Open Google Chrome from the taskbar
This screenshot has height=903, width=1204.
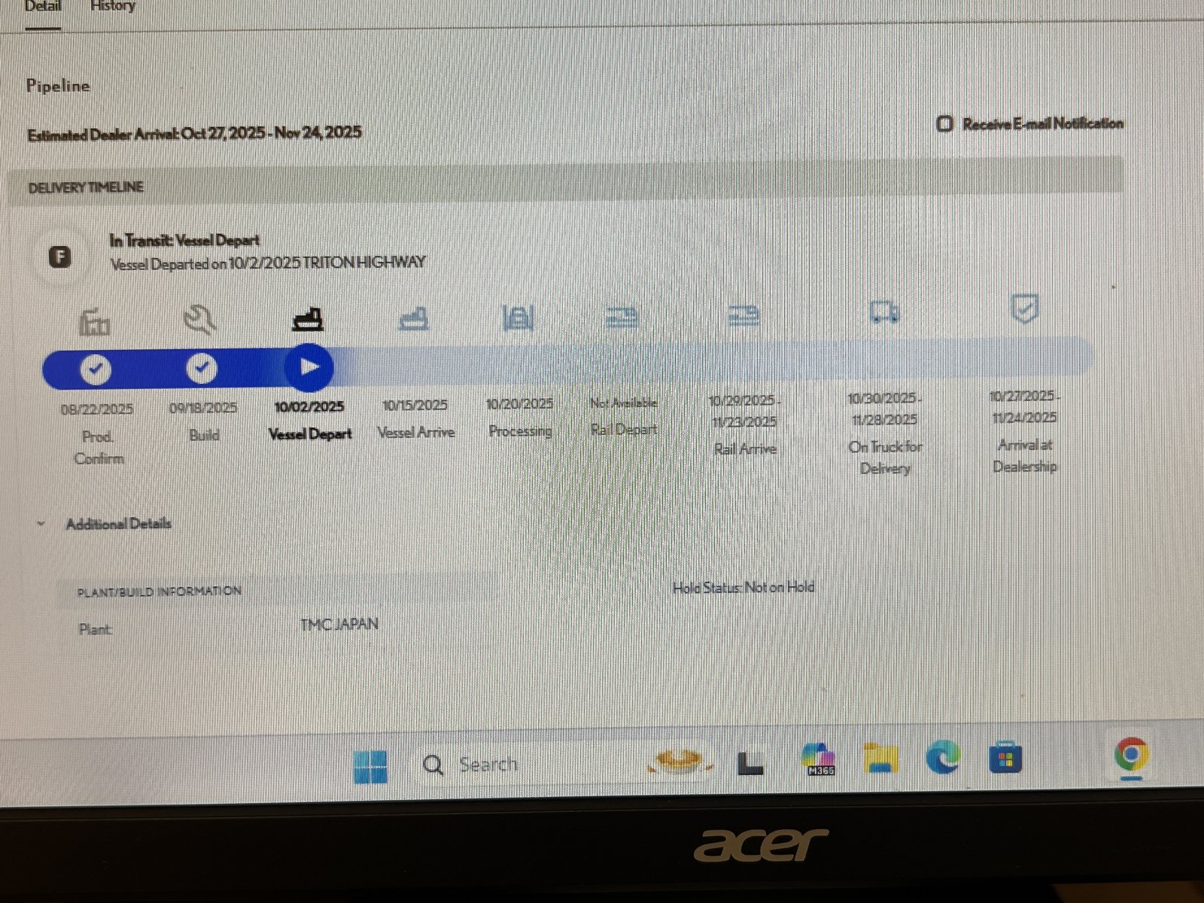pos(1131,755)
